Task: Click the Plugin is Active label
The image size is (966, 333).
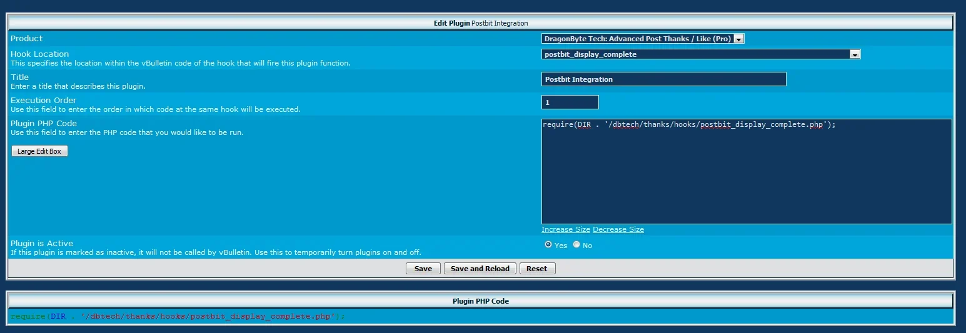Action: [x=42, y=243]
